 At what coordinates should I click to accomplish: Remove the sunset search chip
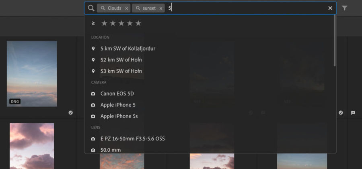point(161,8)
